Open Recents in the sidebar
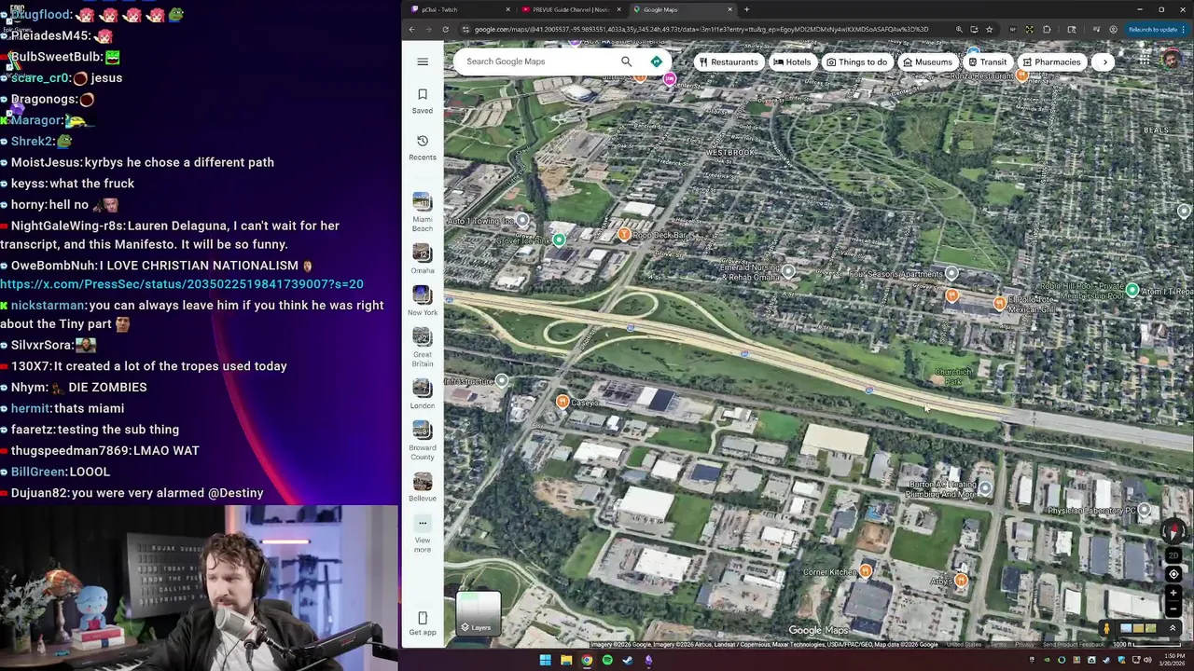This screenshot has width=1194, height=671. 423,147
